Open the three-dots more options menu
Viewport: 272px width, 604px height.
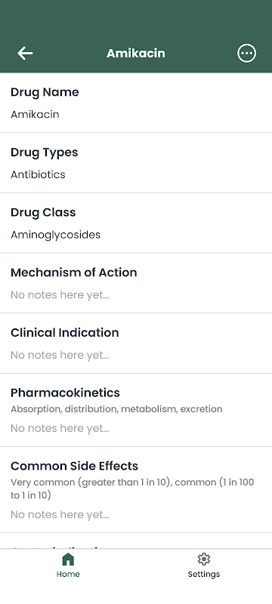(246, 53)
